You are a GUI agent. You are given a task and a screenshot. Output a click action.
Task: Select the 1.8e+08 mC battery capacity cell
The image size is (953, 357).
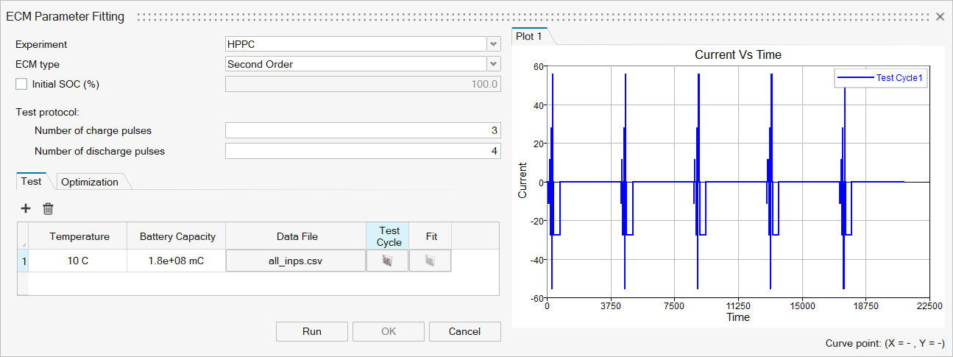point(177,261)
